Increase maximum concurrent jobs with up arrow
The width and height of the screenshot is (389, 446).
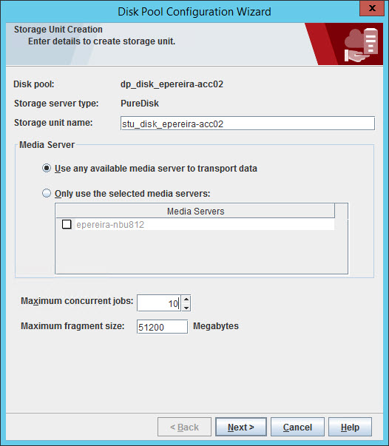(x=186, y=300)
